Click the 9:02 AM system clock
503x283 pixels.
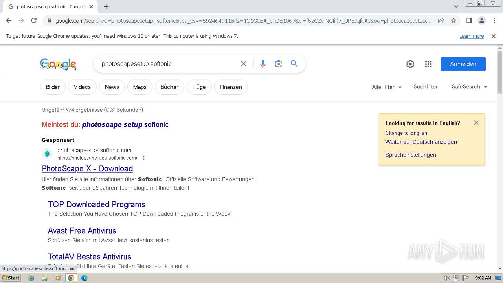click(x=483, y=278)
